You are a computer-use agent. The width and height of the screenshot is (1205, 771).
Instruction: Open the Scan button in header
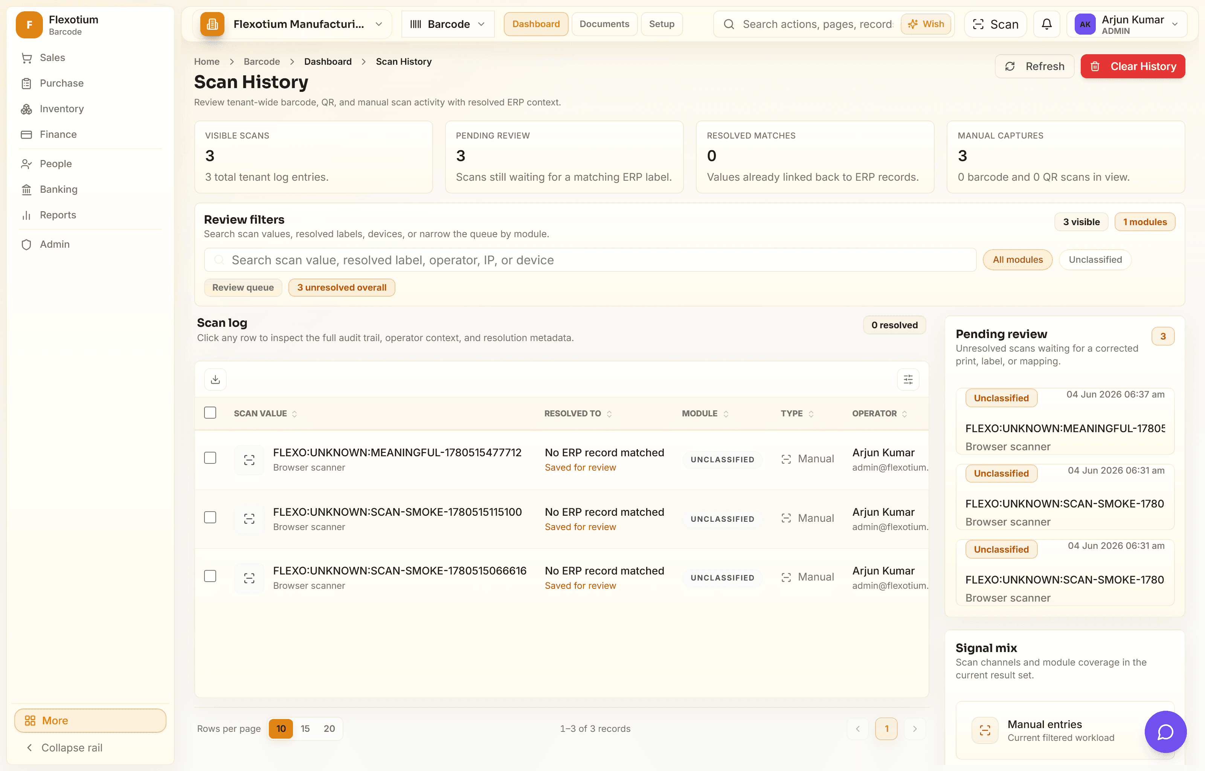point(995,24)
